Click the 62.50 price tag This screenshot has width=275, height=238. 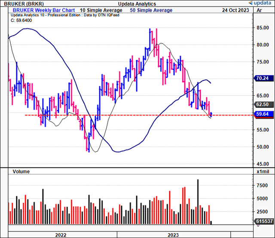point(264,104)
